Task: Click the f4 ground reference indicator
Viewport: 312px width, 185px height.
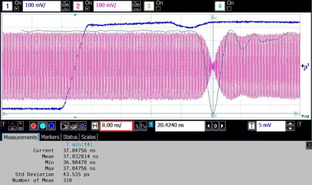Action: coord(306,116)
